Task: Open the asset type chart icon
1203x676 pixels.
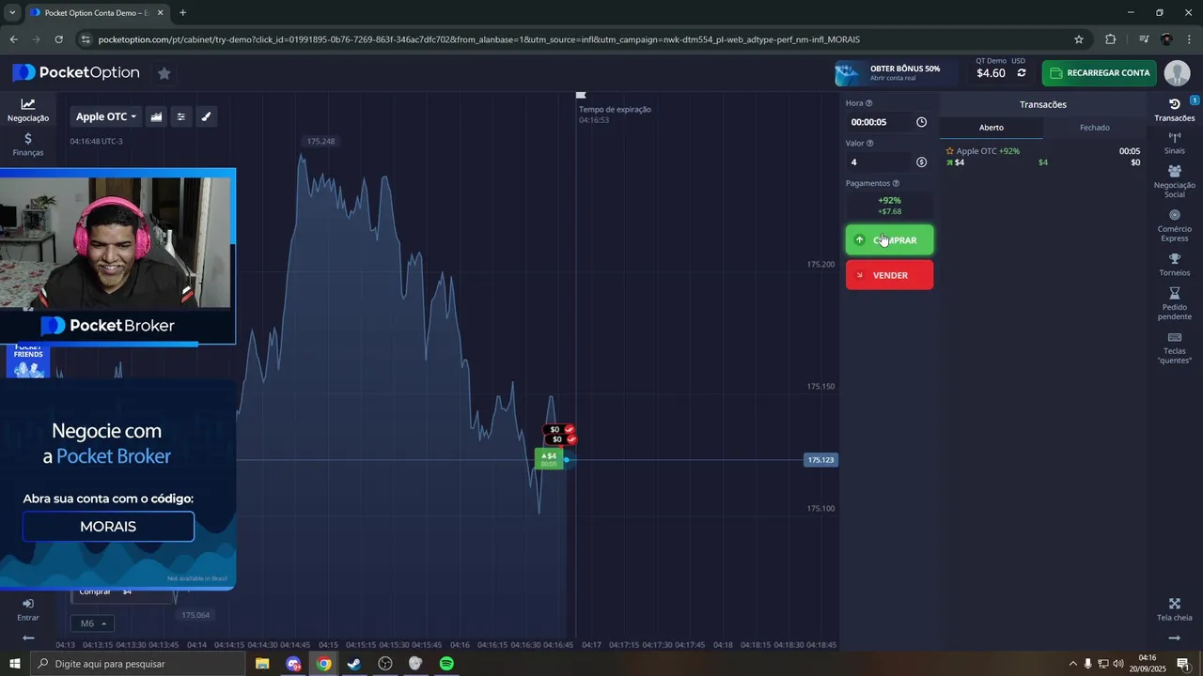Action: (x=156, y=116)
